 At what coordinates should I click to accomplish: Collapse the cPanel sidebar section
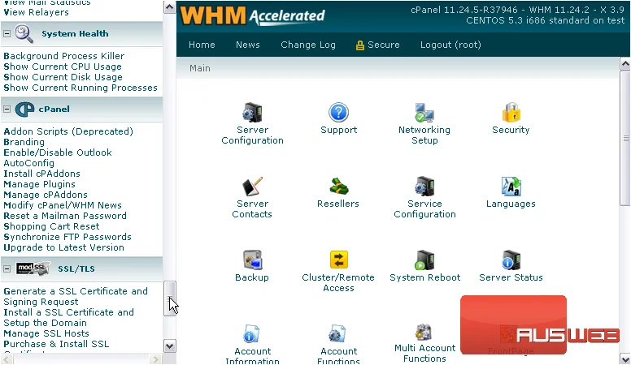[x=7, y=109]
